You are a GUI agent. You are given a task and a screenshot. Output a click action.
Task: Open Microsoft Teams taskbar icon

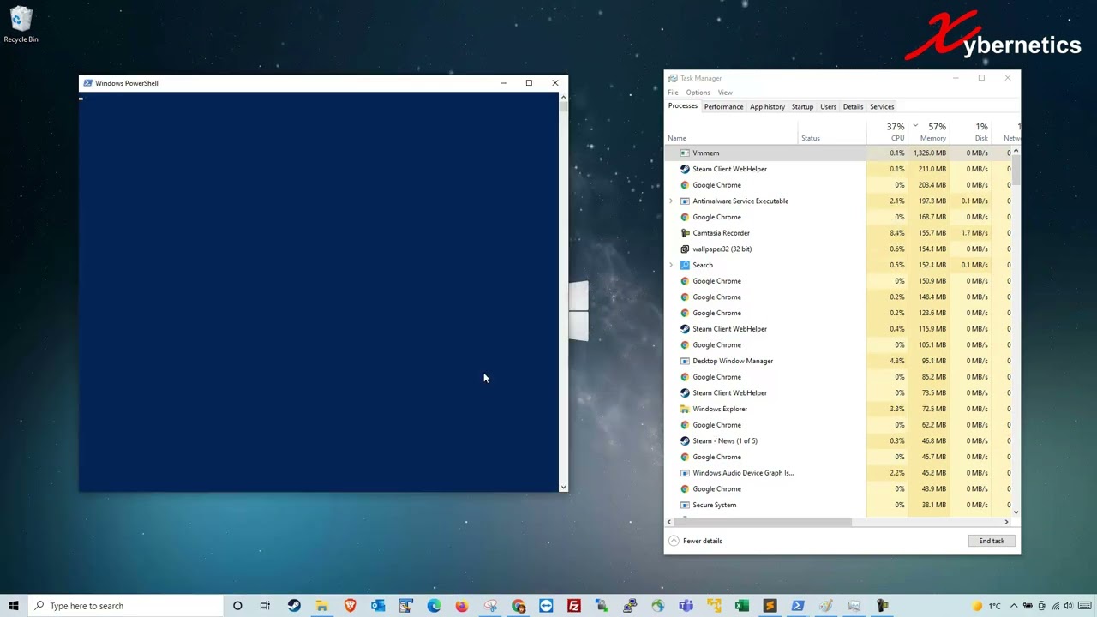click(x=686, y=606)
